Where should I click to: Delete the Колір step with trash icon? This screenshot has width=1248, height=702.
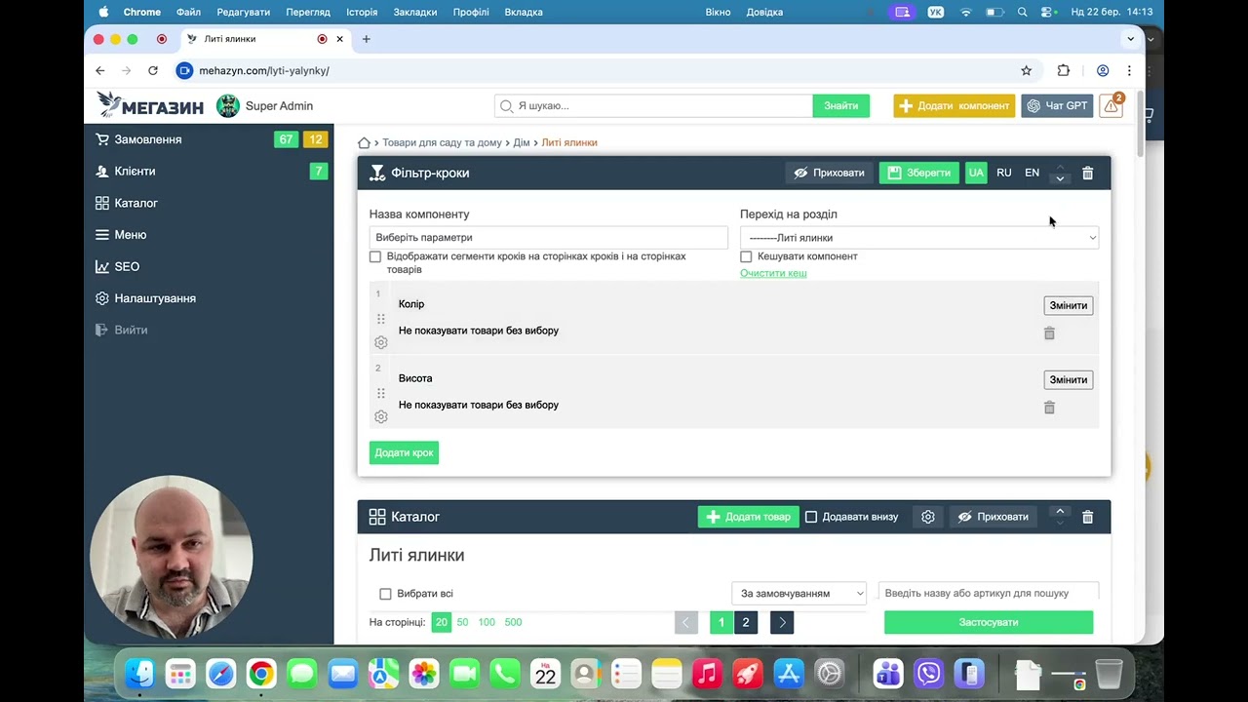point(1049,333)
